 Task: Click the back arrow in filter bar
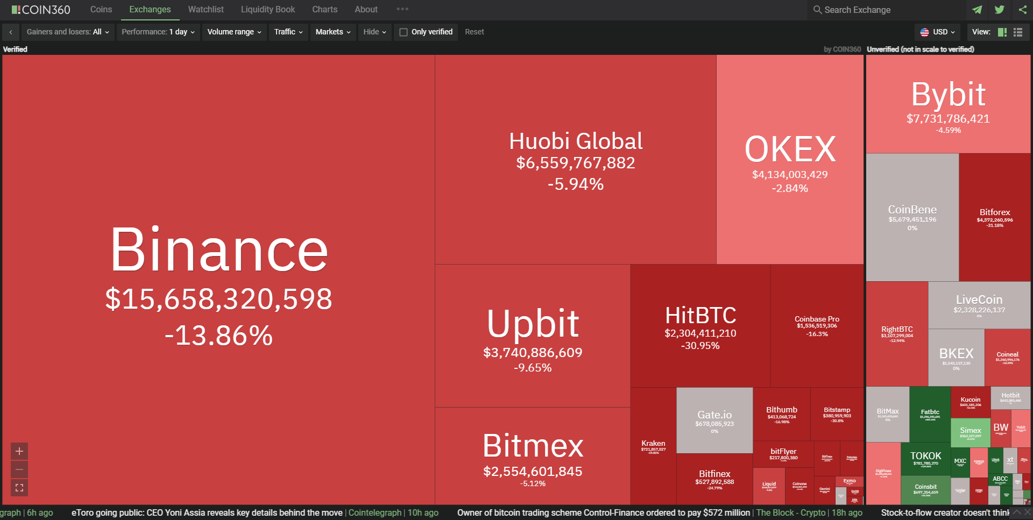pos(11,32)
